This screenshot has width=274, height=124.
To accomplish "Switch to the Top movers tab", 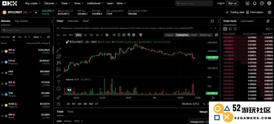I will (x=21, y=21).
